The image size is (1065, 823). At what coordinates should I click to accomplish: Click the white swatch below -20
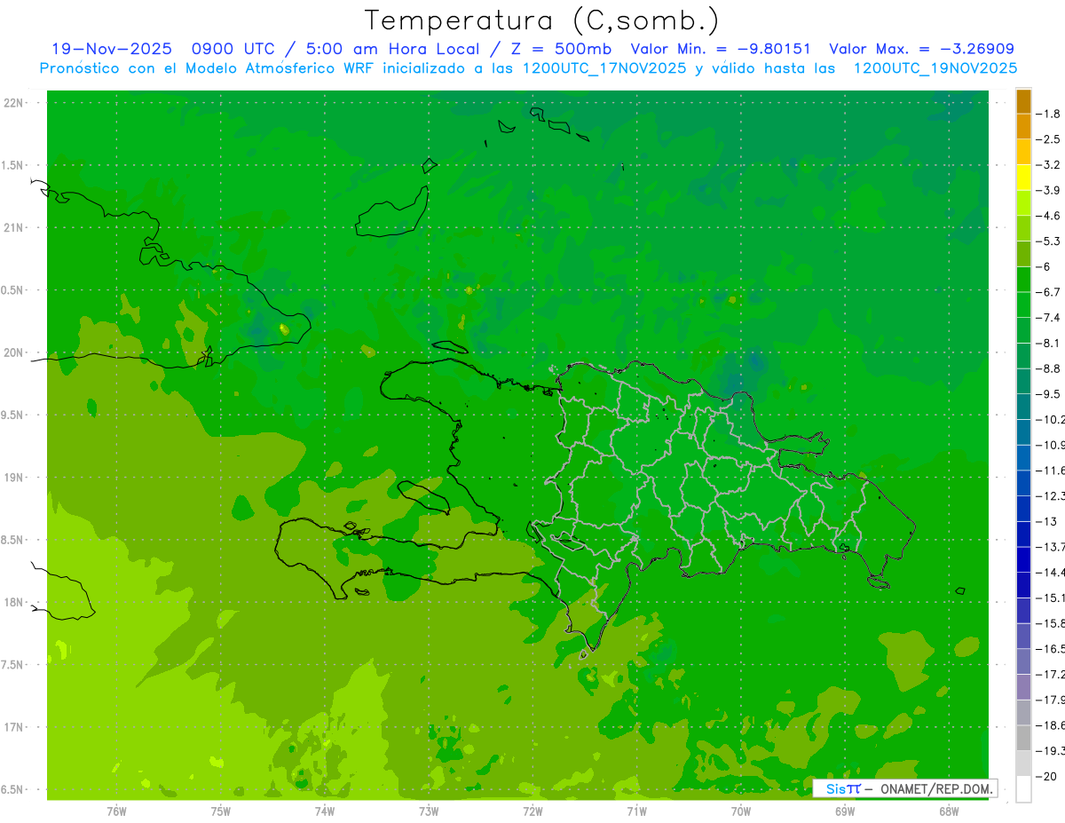pos(1023,789)
